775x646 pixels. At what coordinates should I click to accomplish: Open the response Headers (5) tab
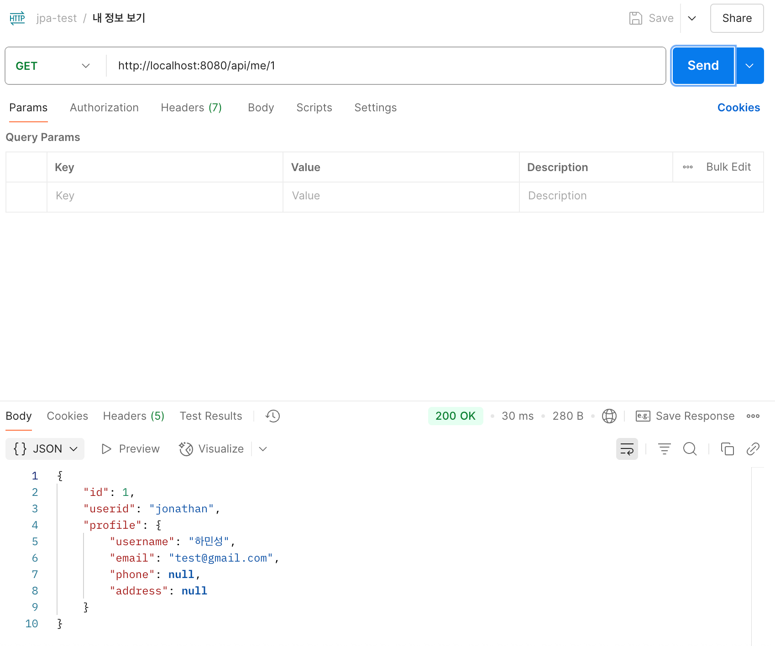coord(134,416)
